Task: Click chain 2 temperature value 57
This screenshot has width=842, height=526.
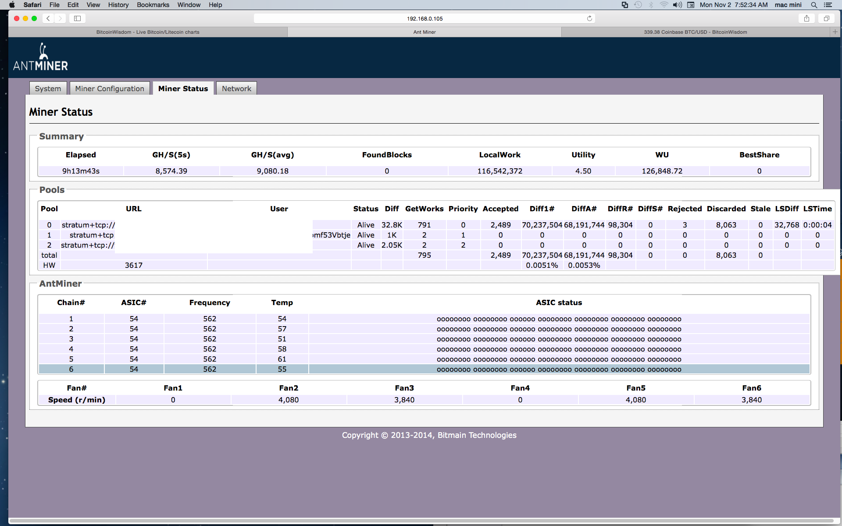Action: pyautogui.click(x=282, y=329)
